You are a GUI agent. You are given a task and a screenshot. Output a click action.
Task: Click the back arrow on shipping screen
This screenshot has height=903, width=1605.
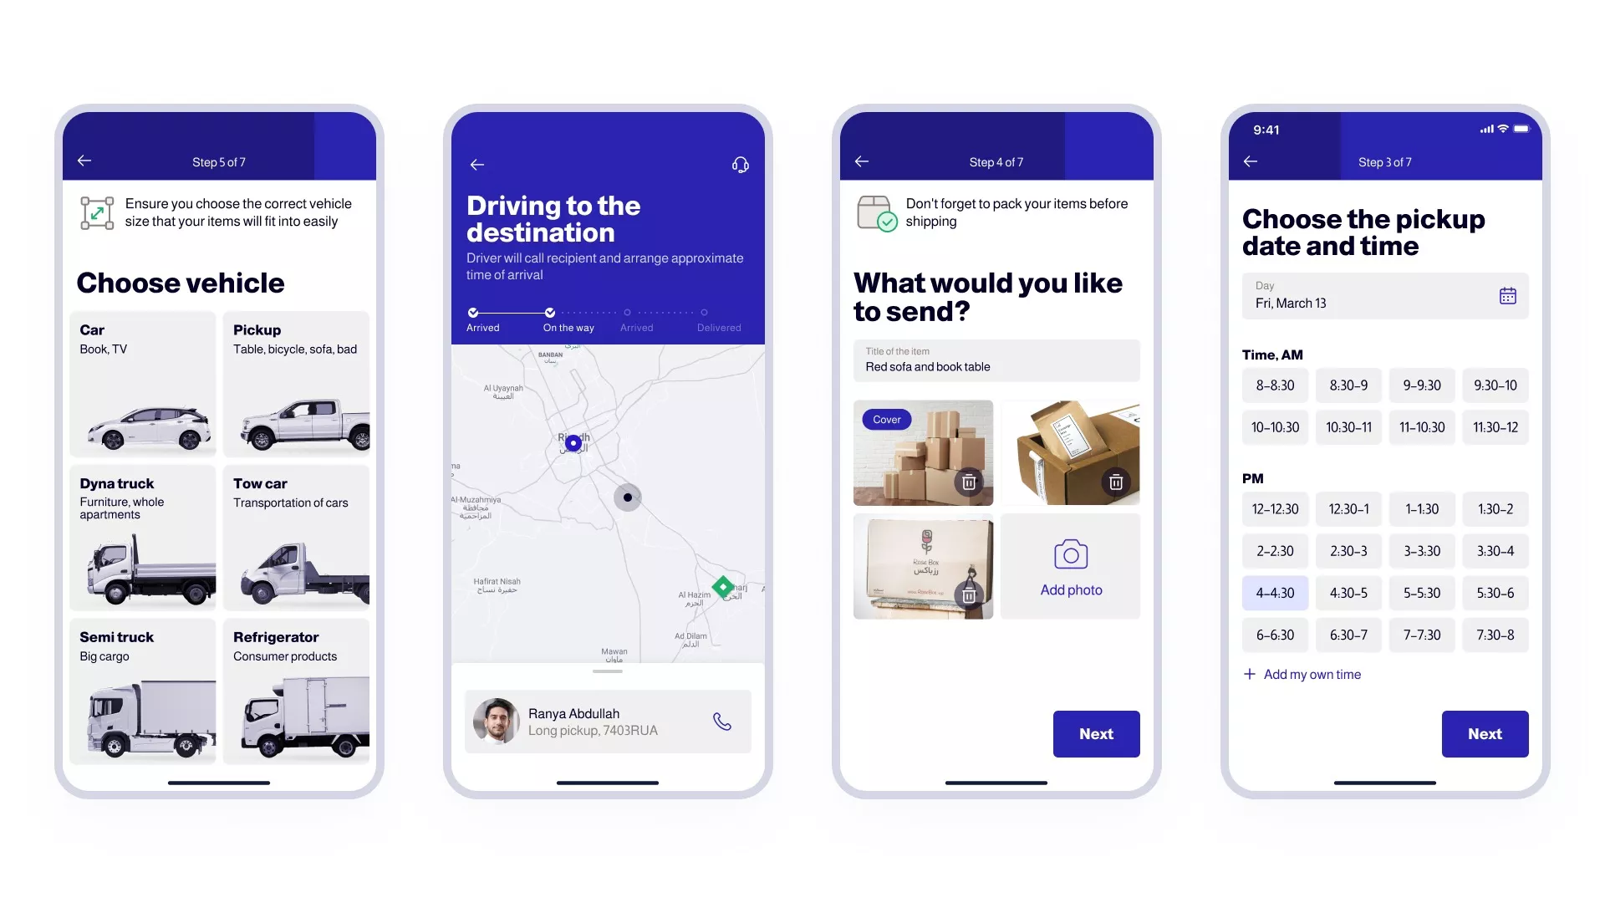tap(862, 162)
